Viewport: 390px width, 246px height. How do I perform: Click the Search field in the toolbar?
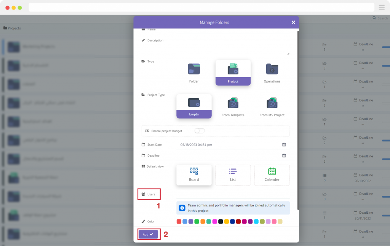(380, 18)
